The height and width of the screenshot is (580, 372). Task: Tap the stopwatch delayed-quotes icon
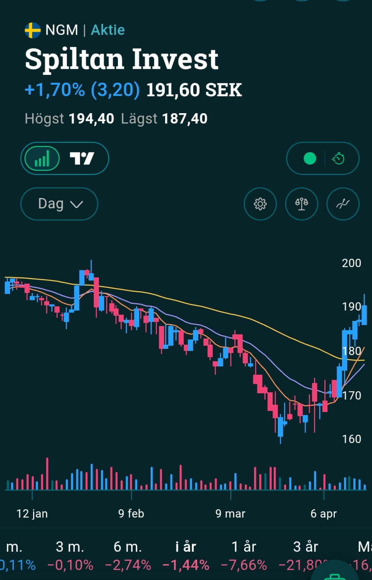338,158
